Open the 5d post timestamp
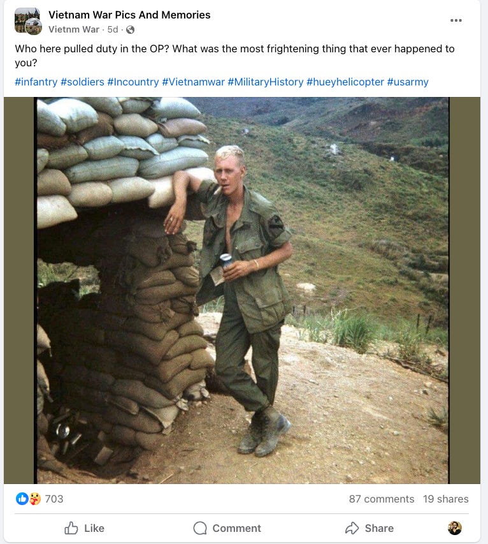 (113, 29)
